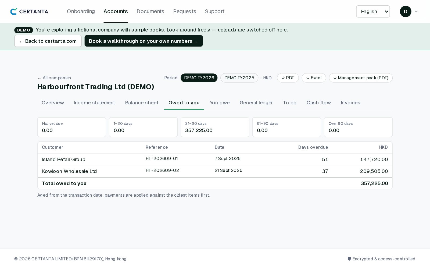
Task: Click the shield icon in footer
Action: click(349, 259)
